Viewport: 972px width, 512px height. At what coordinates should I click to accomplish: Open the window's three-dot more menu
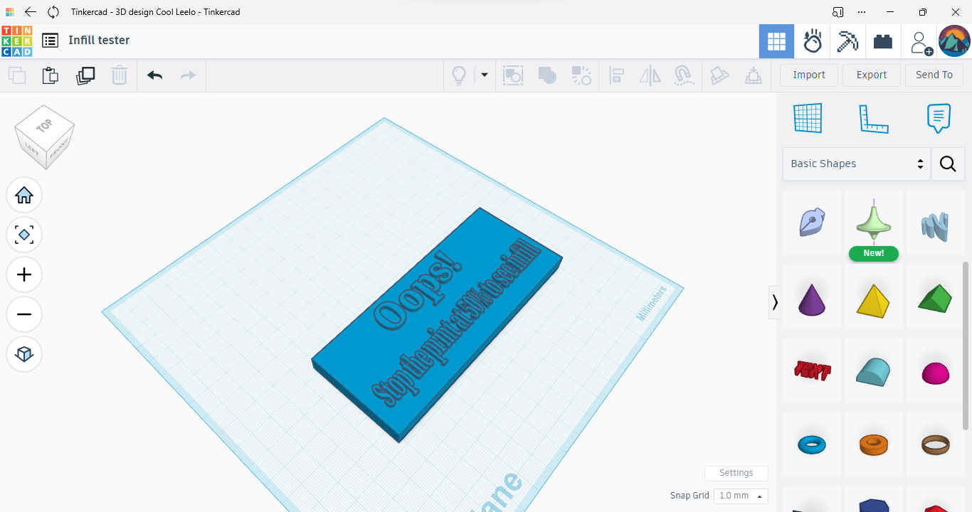click(x=862, y=12)
